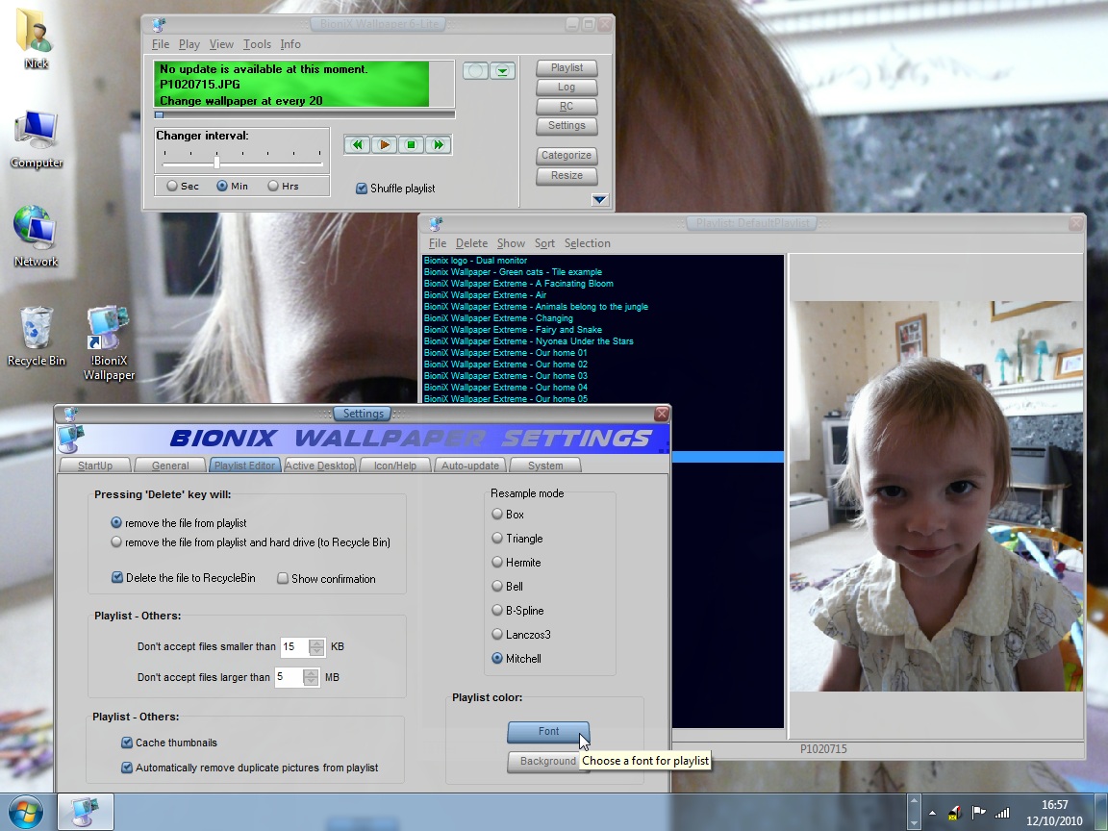Click the Background playlist color button
Viewport: 1108px width, 831px height.
point(547,762)
